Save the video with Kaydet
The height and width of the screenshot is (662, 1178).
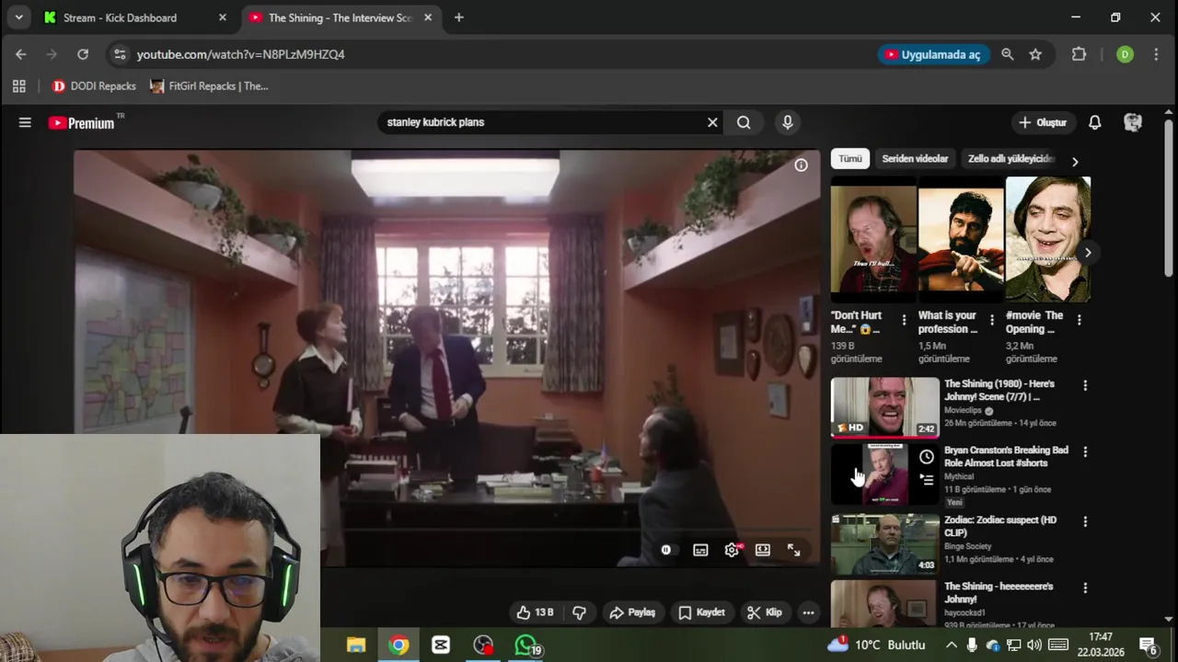point(701,612)
